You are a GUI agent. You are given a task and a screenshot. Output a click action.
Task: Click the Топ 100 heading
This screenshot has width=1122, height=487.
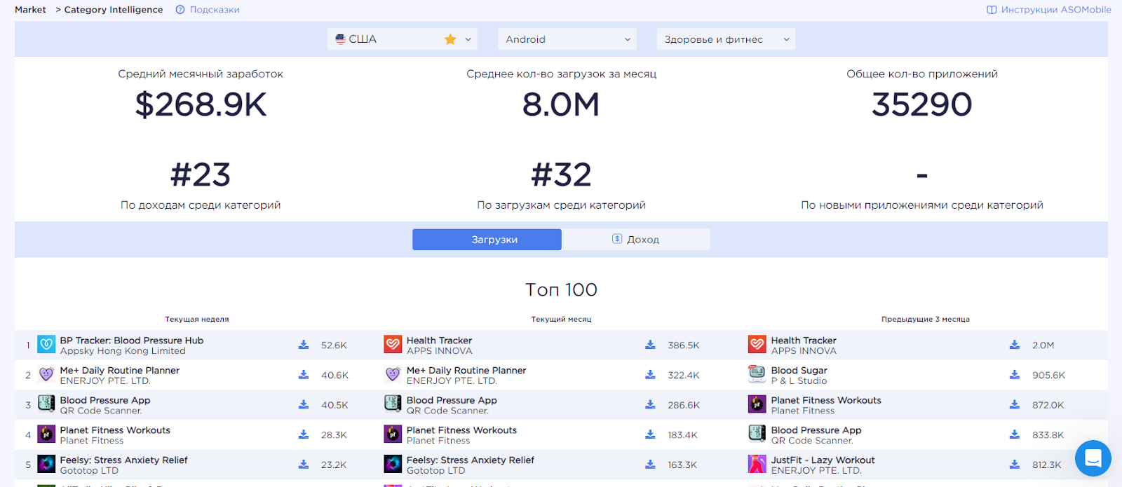pos(561,290)
